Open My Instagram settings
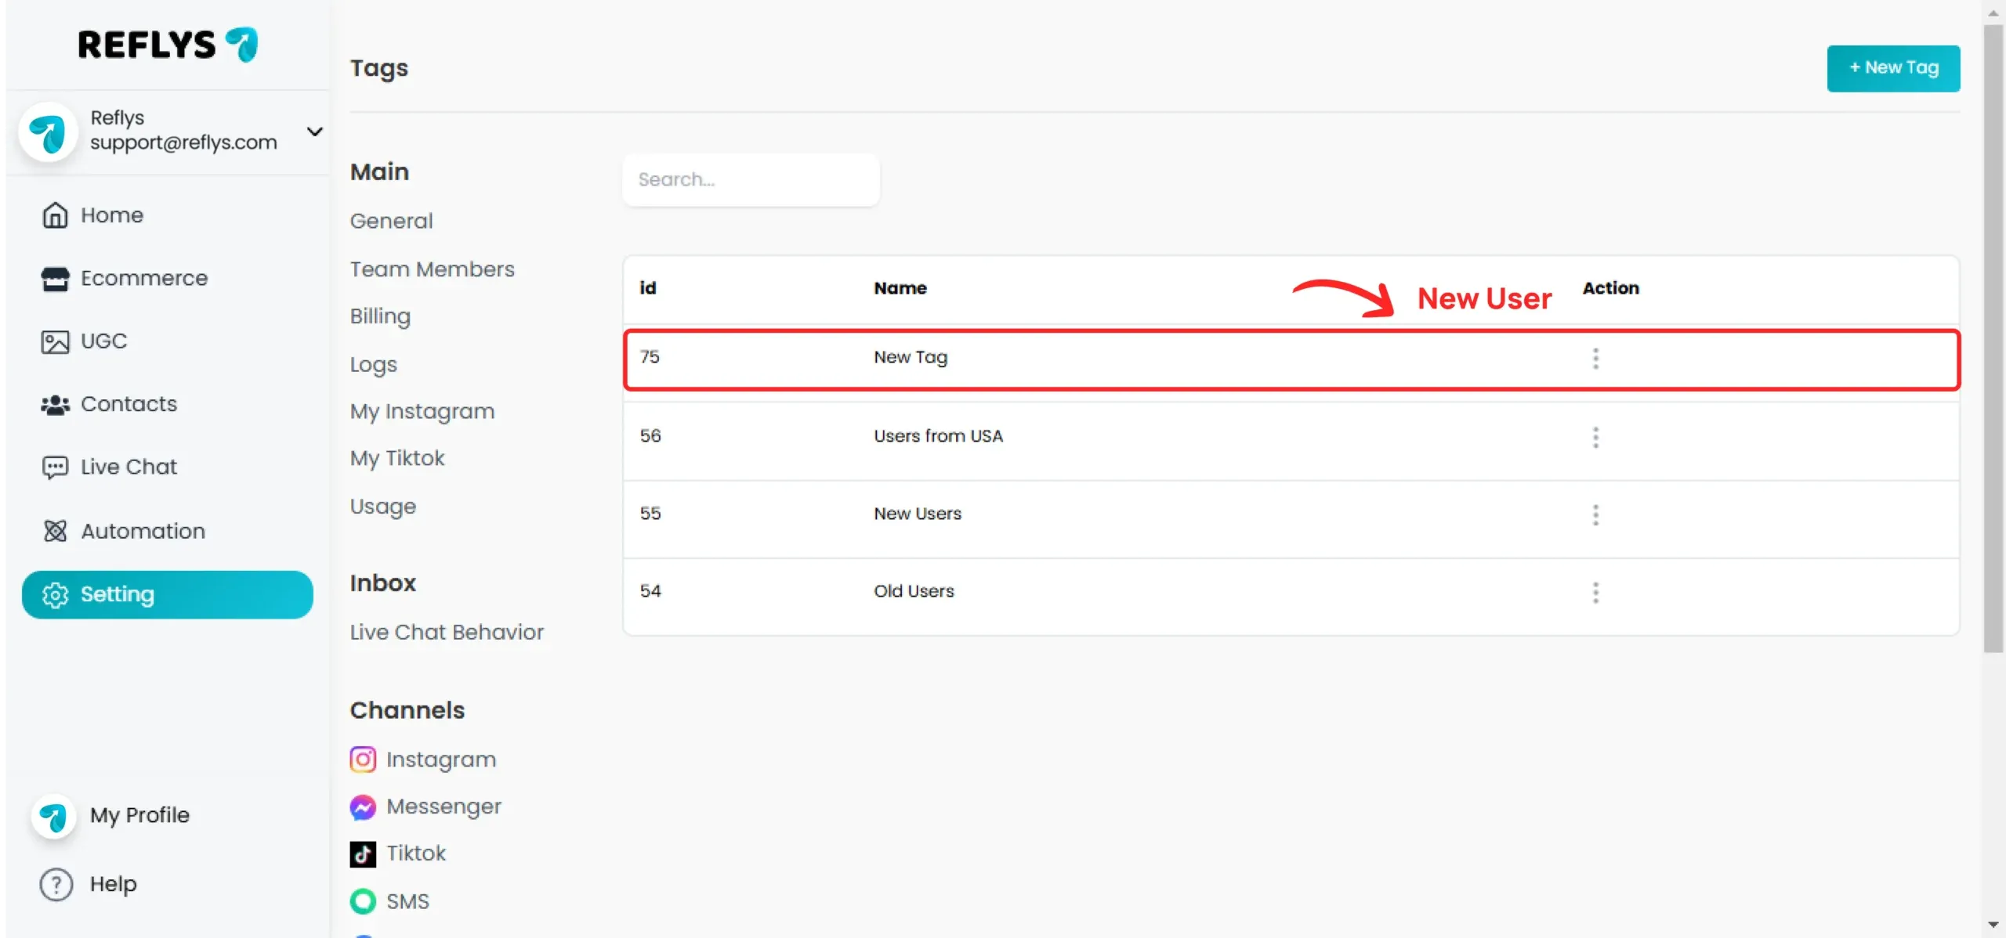The image size is (2006, 938). [422, 412]
